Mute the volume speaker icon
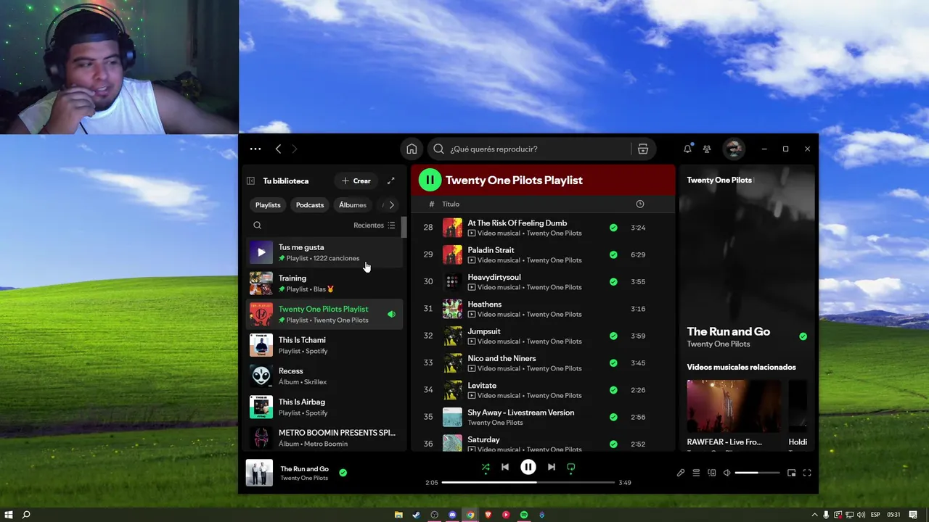This screenshot has height=522, width=929. 727,473
